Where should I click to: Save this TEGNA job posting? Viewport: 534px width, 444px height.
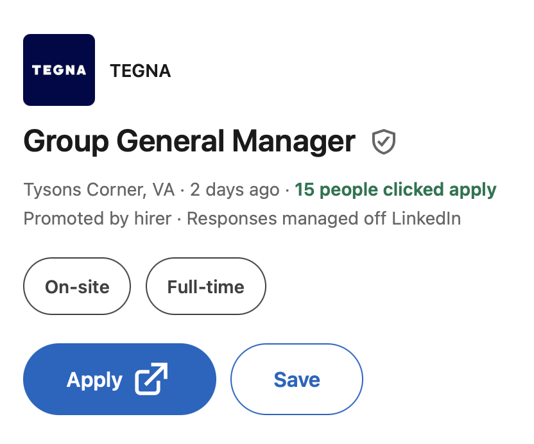(297, 379)
